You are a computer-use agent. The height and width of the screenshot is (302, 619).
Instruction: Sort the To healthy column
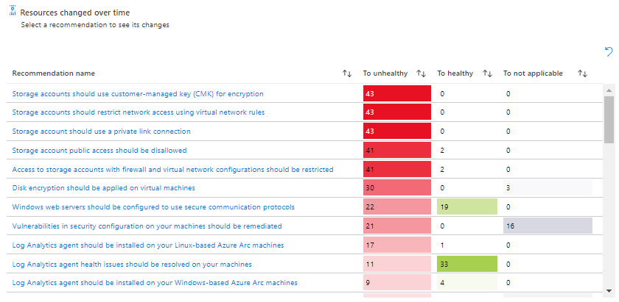click(487, 73)
